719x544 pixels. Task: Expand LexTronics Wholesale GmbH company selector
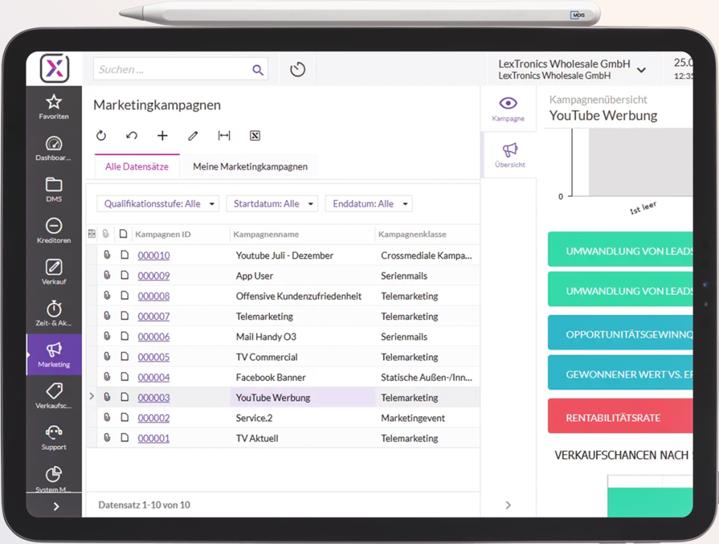[641, 69]
